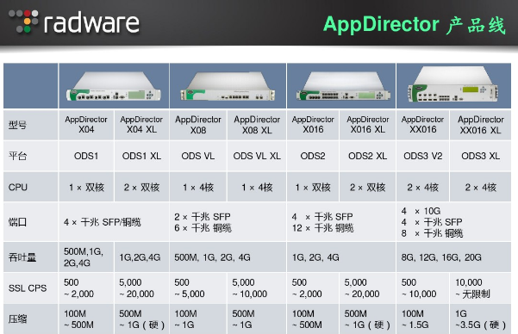518x334 pixels.
Task: Click the AppDirector XX016 model cell
Action: point(423,125)
